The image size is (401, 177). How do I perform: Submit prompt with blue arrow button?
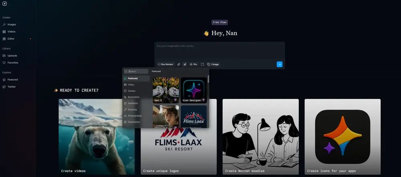click(x=279, y=64)
